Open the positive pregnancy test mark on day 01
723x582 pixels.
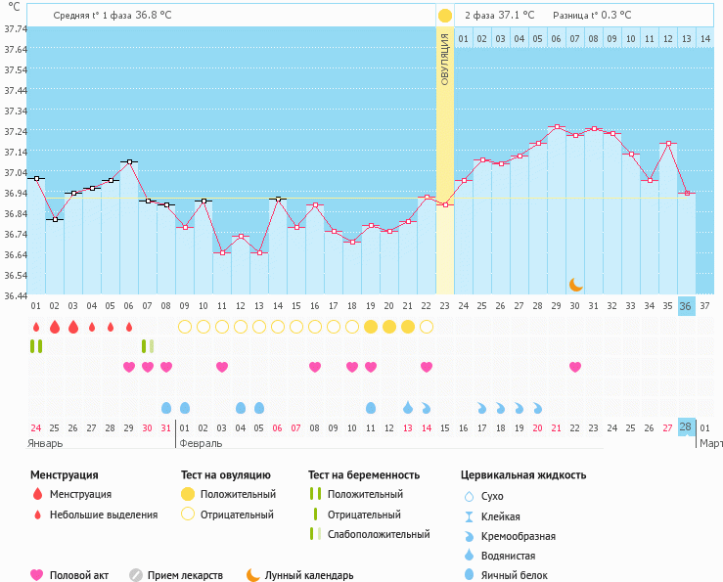36,346
